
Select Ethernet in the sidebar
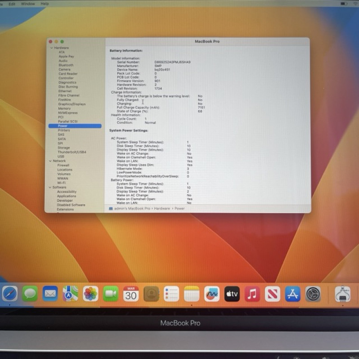[x=65, y=91]
